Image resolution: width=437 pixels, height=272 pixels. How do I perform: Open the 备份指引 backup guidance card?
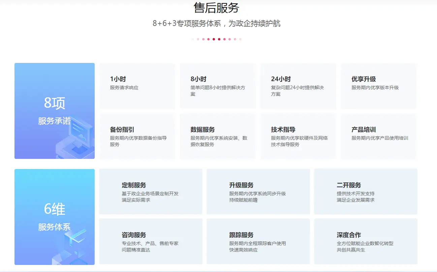(137, 136)
